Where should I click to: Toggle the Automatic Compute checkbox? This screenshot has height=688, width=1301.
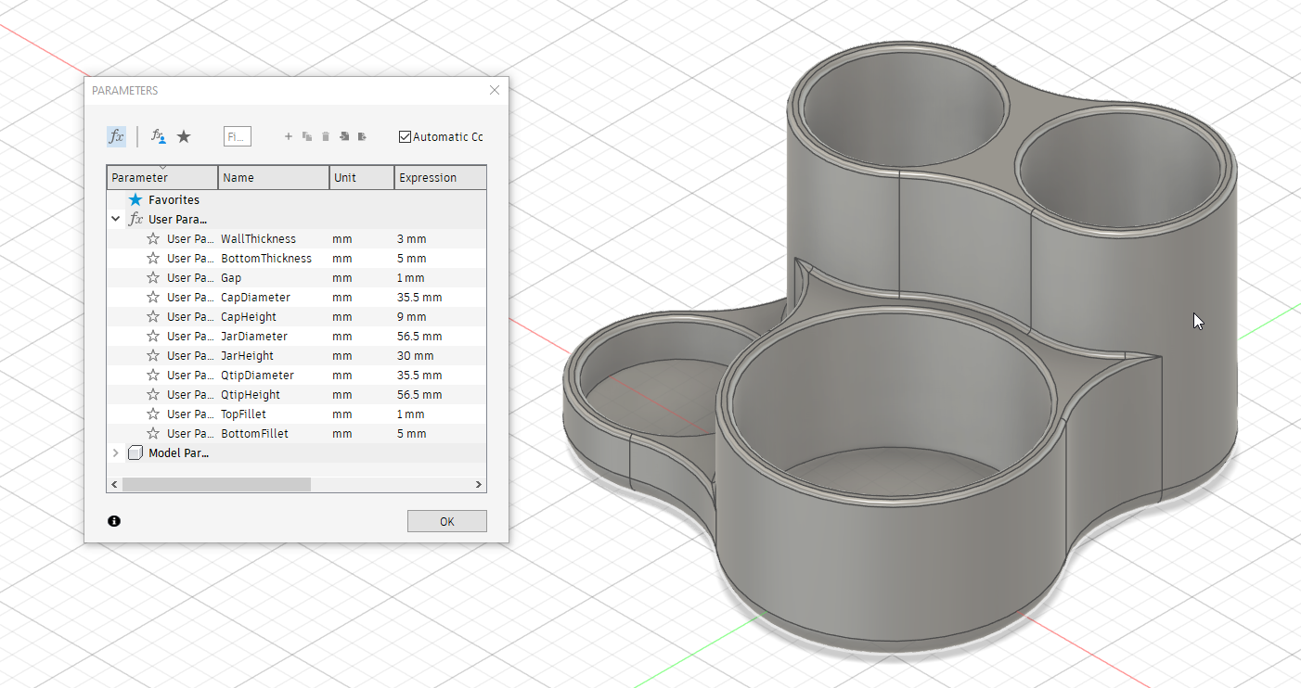[x=405, y=136]
